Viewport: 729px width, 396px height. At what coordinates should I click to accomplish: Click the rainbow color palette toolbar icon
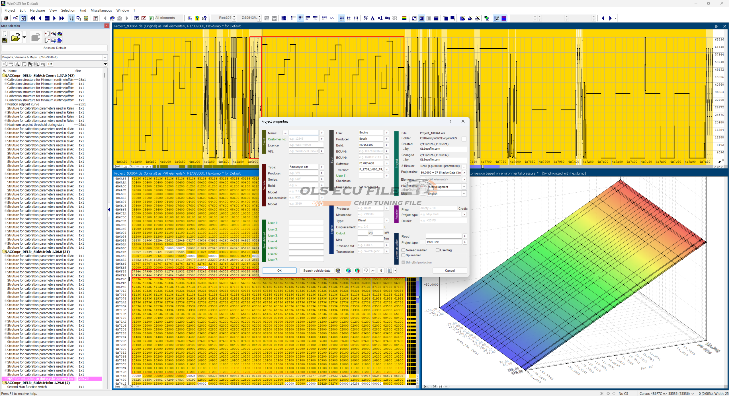pos(404,18)
